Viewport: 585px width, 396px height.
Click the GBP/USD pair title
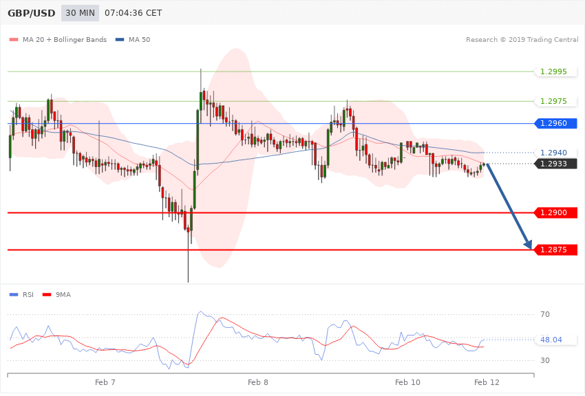tap(32, 13)
